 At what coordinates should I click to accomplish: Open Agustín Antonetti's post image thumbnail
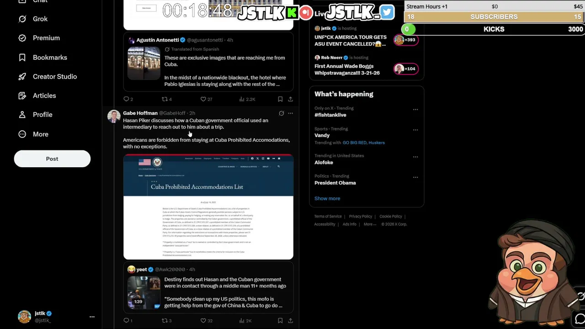click(x=144, y=64)
